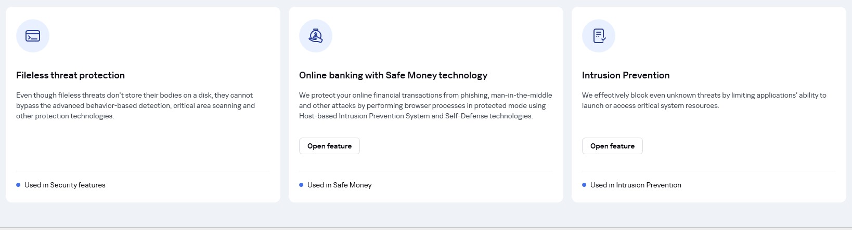Click the blue dot beside Used in Intrusion Prevention
This screenshot has width=852, height=230.
point(584,185)
